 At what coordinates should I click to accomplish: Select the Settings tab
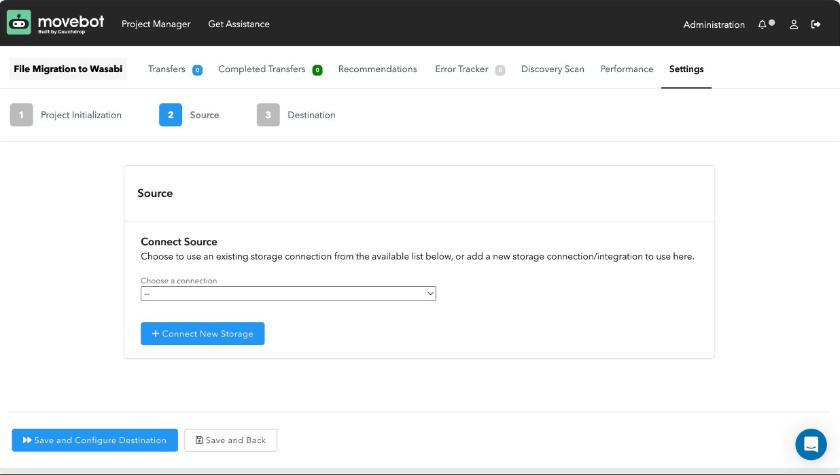coord(686,69)
